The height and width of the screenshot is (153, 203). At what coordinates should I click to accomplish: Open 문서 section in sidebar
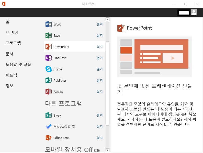tap(9, 54)
